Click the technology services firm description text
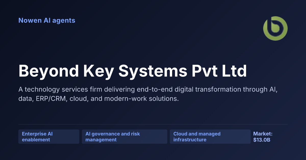Screen dimensions: 306x160 click(148, 94)
